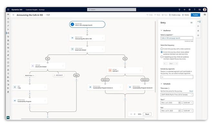This screenshot has height=127, width=213.
Task: Open the Dynamics 365 app launcher grid
Action: [8, 10]
